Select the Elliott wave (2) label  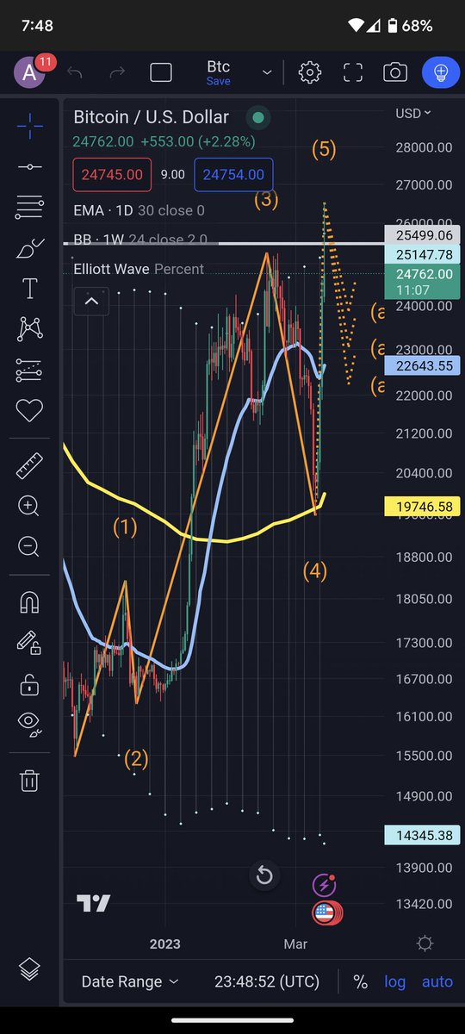pyautogui.click(x=136, y=759)
